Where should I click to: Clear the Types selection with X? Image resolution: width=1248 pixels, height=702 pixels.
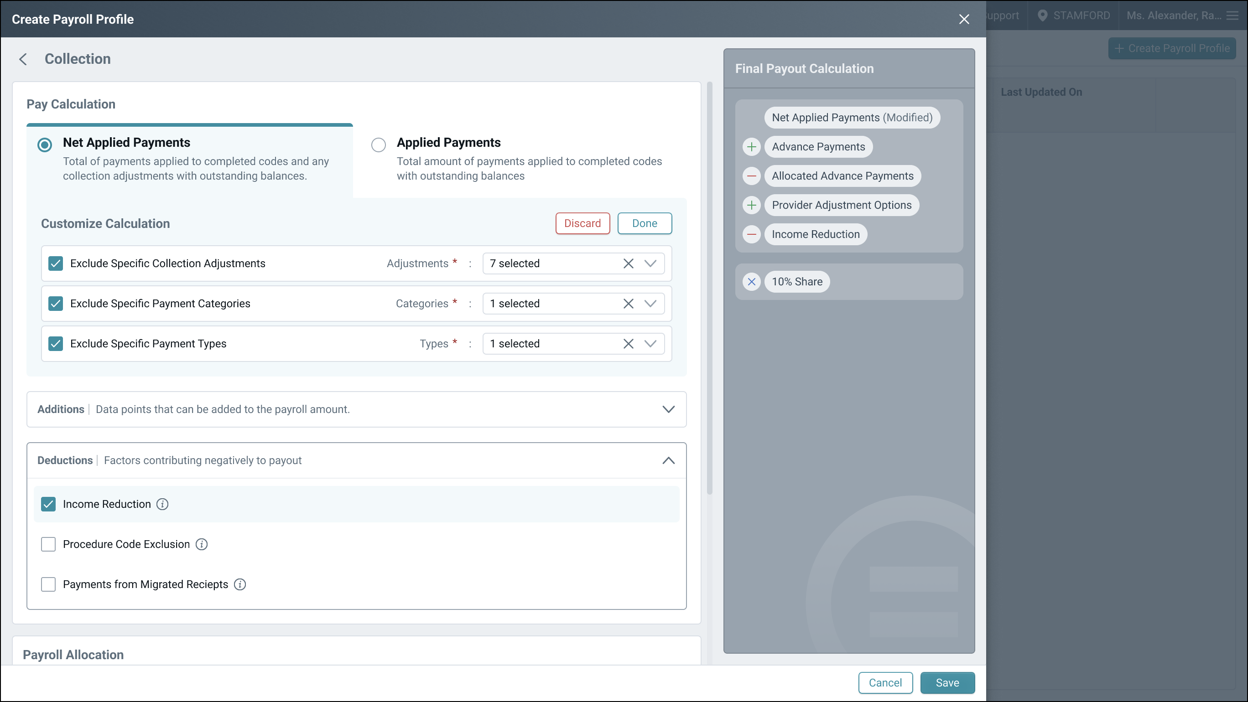tap(629, 344)
